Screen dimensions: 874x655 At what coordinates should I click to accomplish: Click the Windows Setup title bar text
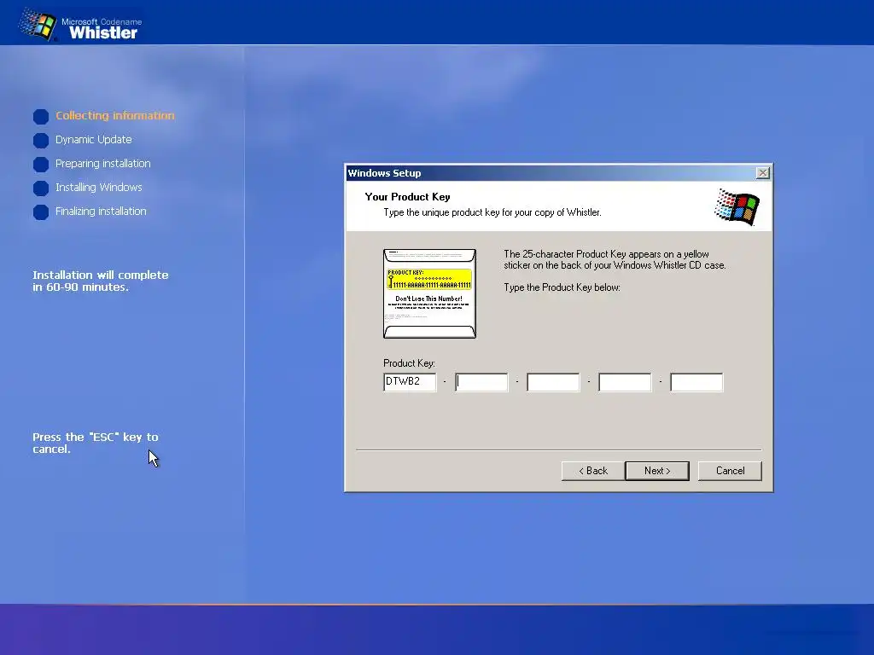385,173
